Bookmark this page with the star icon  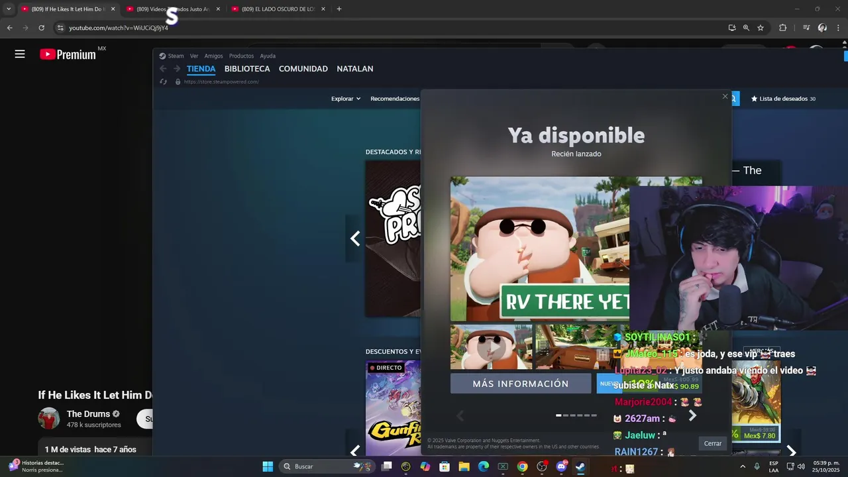click(761, 28)
